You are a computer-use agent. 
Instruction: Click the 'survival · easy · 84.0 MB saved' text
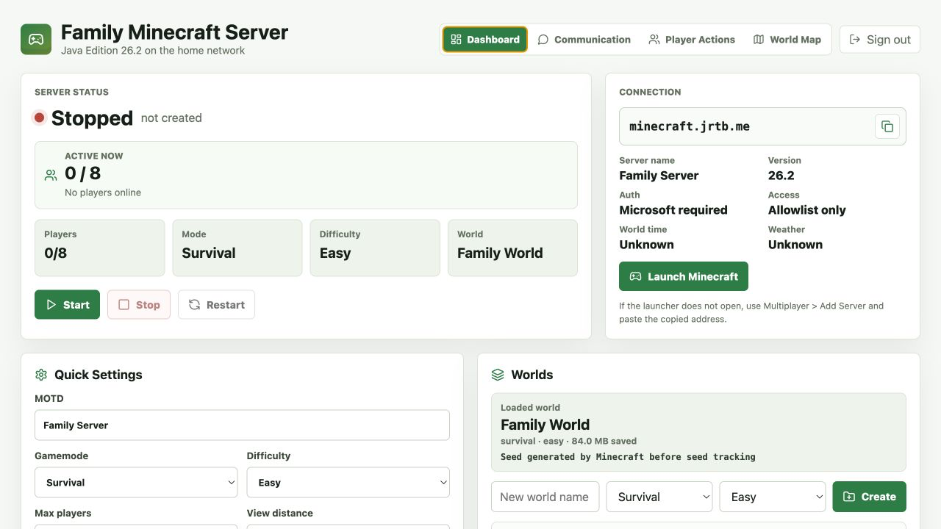tap(568, 442)
